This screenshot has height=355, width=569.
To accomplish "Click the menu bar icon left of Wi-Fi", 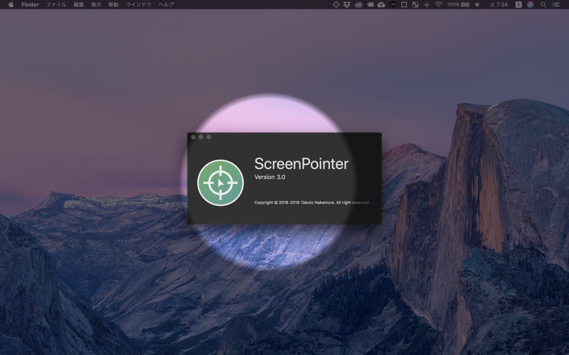I will (427, 5).
